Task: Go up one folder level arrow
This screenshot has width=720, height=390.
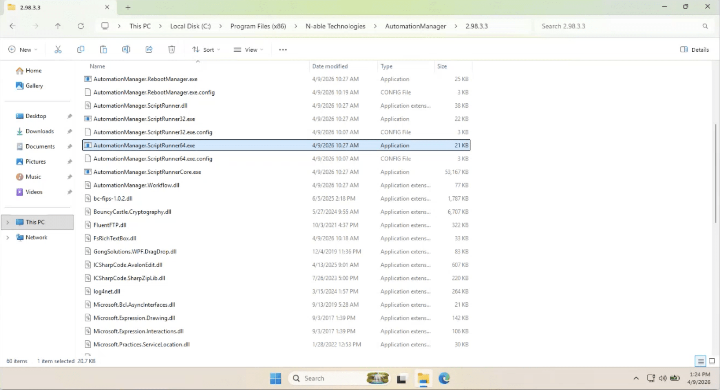Action: pyautogui.click(x=58, y=26)
